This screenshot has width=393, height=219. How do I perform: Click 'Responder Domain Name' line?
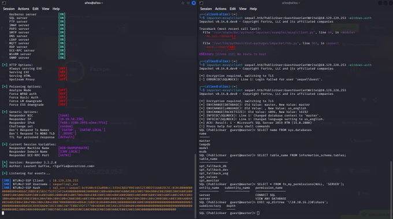click(45, 152)
